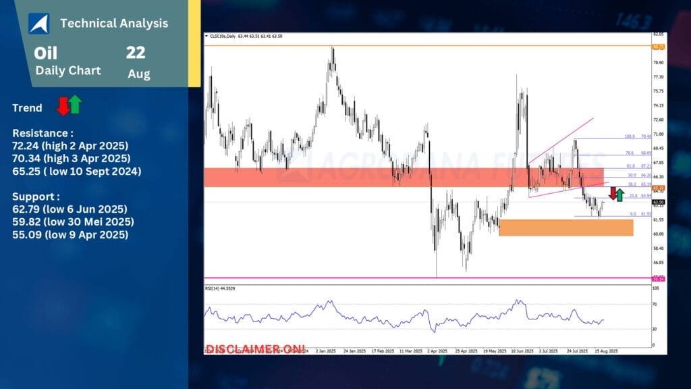The width and height of the screenshot is (691, 389).
Task: Click the red DISCLAIMER ON text
Action: (255, 348)
